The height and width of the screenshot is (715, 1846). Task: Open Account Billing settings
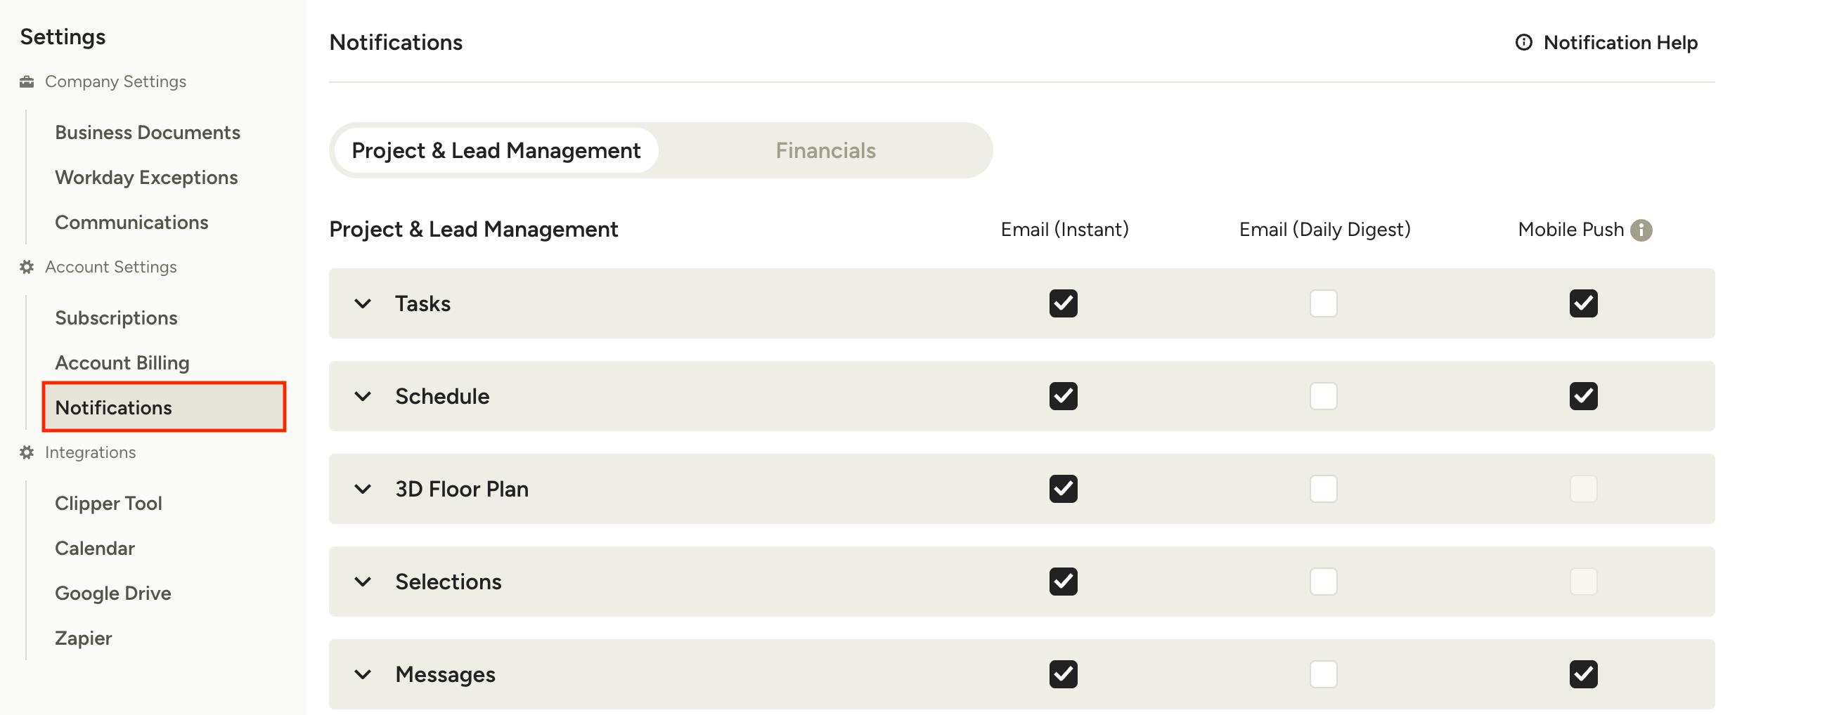pyautogui.click(x=122, y=363)
